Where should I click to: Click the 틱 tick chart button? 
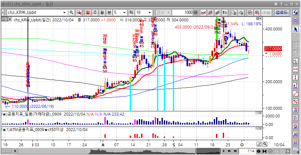(x=131, y=13)
